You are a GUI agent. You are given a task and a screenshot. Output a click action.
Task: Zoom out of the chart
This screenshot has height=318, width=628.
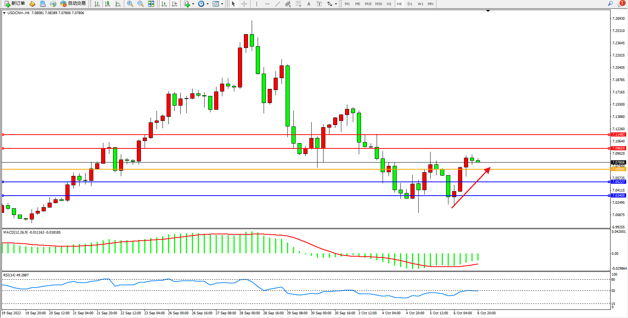(141, 4)
